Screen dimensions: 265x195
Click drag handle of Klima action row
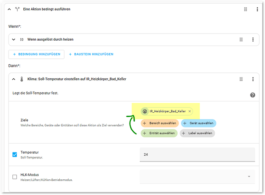coord(241,79)
